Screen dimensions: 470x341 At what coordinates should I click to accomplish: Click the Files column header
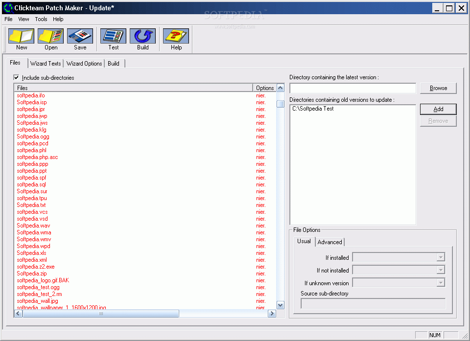point(133,88)
